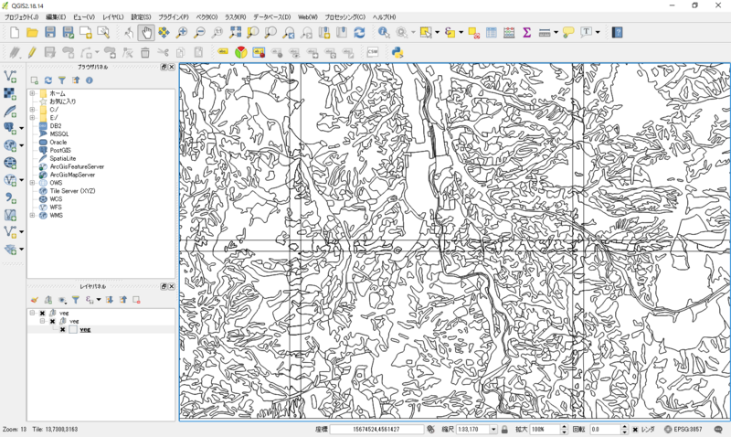Click the coordinate input field
The width and height of the screenshot is (731, 437).
(x=376, y=429)
